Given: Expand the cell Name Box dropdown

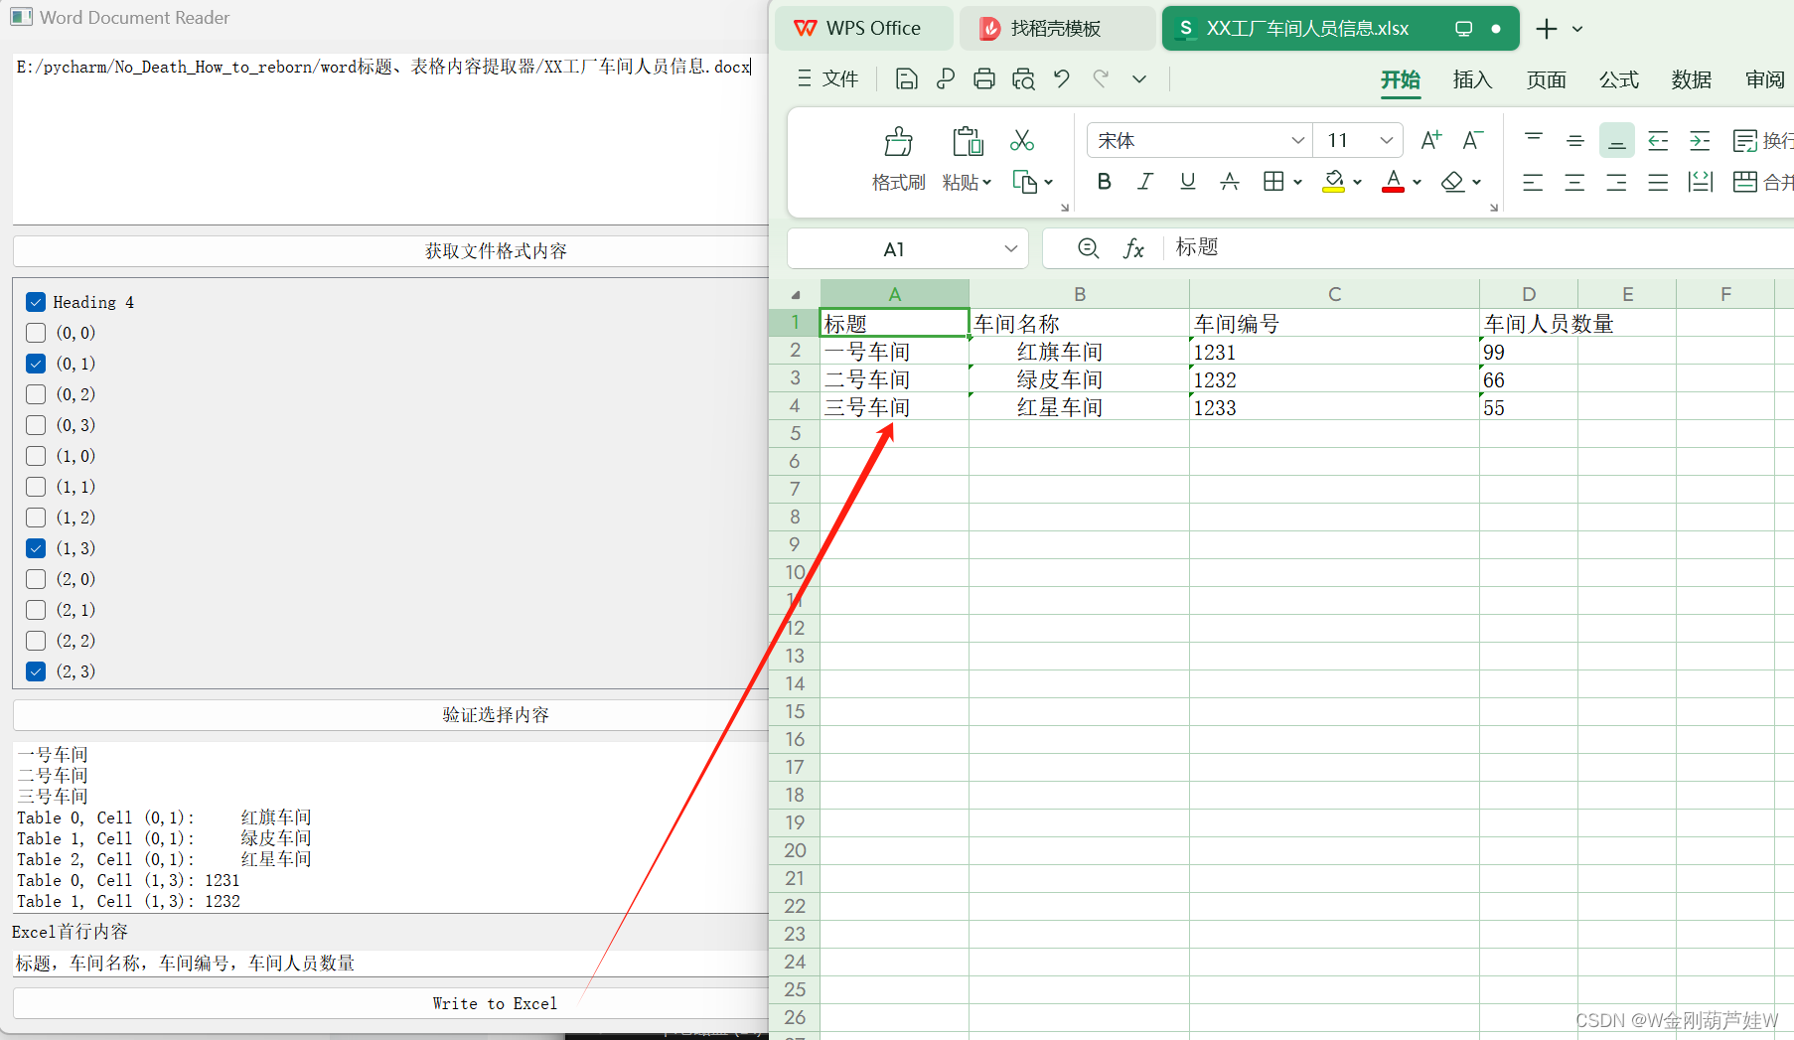Looking at the screenshot, I should (x=1010, y=248).
